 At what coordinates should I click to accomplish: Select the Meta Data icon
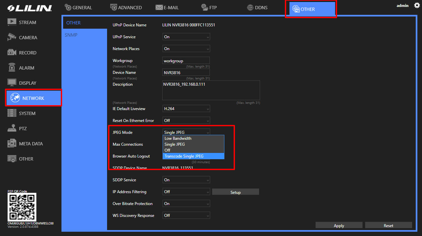pyautogui.click(x=12, y=144)
